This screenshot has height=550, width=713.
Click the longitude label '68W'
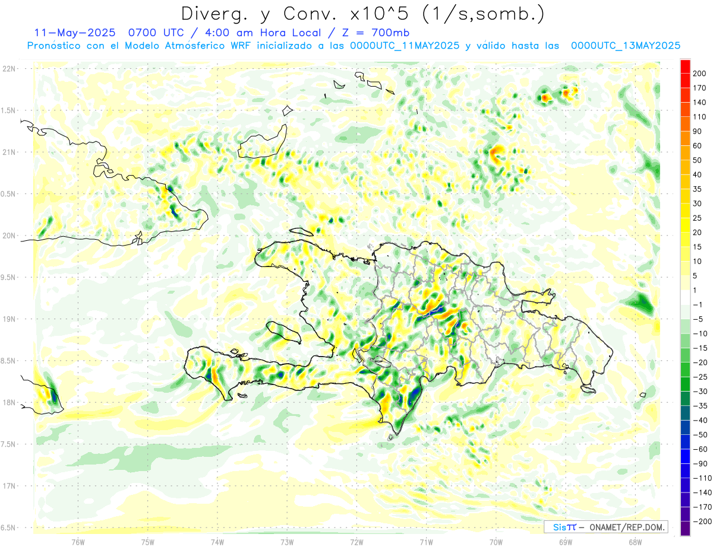click(x=635, y=542)
